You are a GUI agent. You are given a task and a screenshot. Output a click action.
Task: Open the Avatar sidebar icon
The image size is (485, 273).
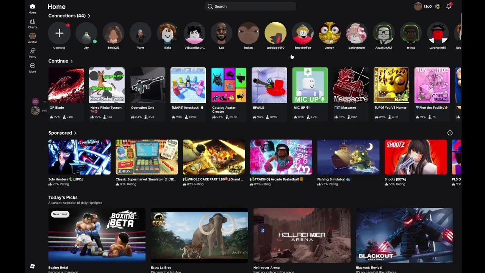[x=33, y=38]
